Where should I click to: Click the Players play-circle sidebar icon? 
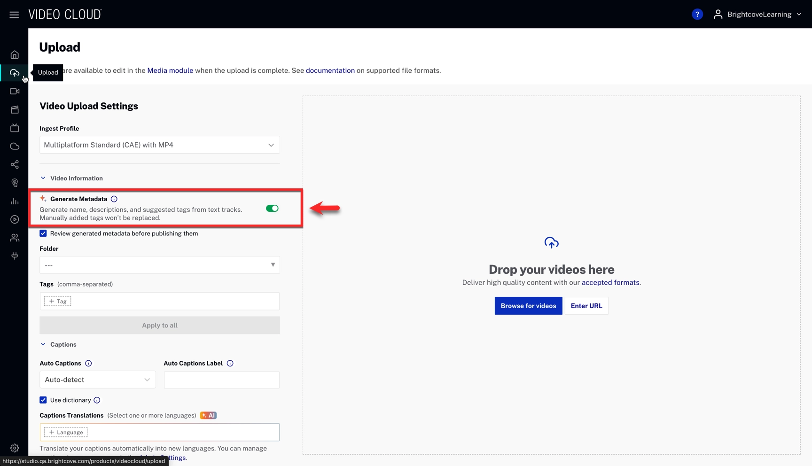coord(15,219)
